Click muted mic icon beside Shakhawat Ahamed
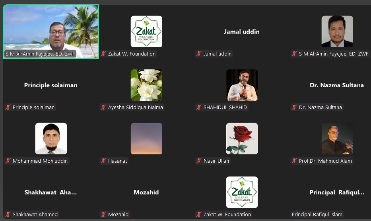 pos(8,214)
